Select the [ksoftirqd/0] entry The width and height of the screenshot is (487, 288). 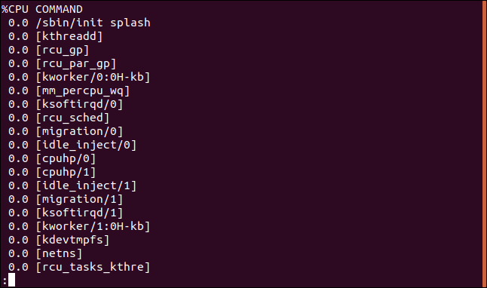click(79, 104)
